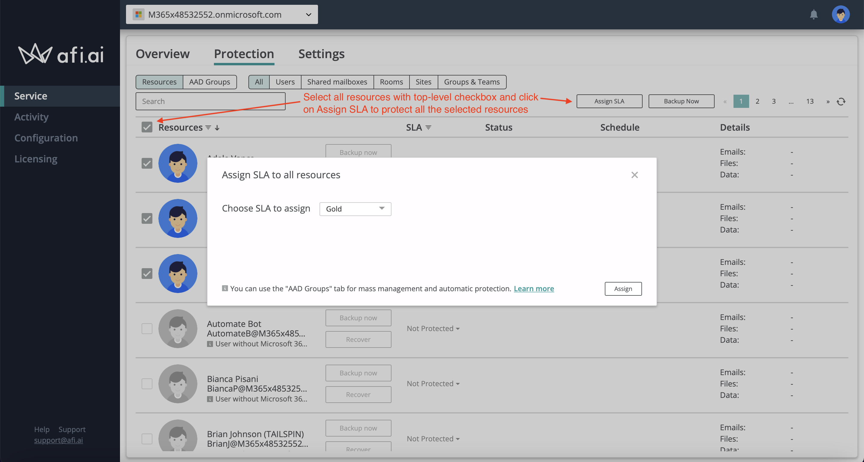The image size is (864, 462).
Task: Open Configuration in the sidebar
Action: [x=46, y=138]
